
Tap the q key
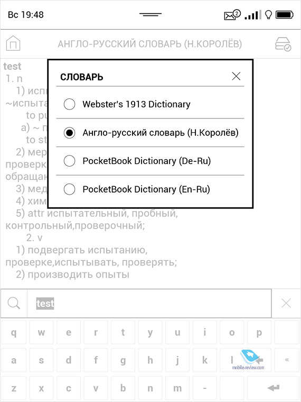click(x=14, y=332)
